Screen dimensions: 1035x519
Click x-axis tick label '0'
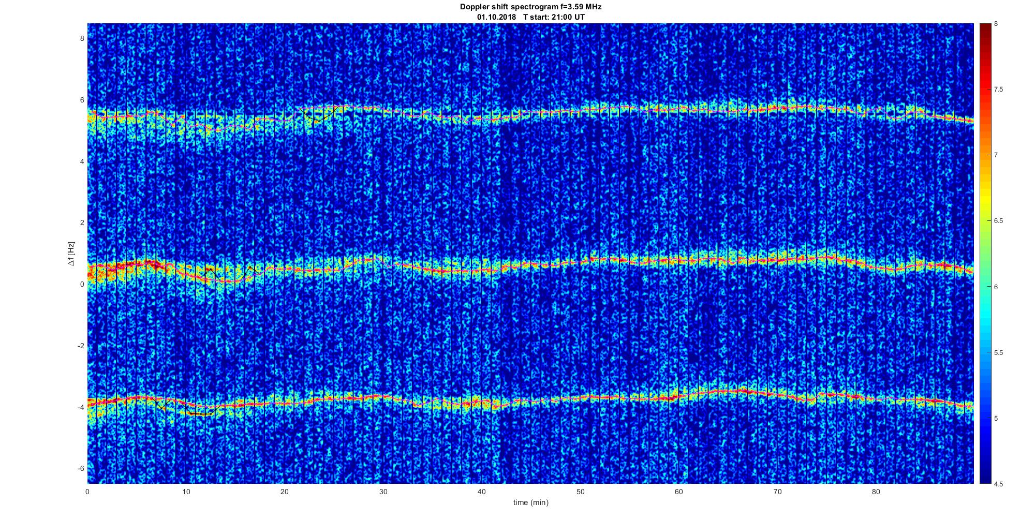click(87, 492)
